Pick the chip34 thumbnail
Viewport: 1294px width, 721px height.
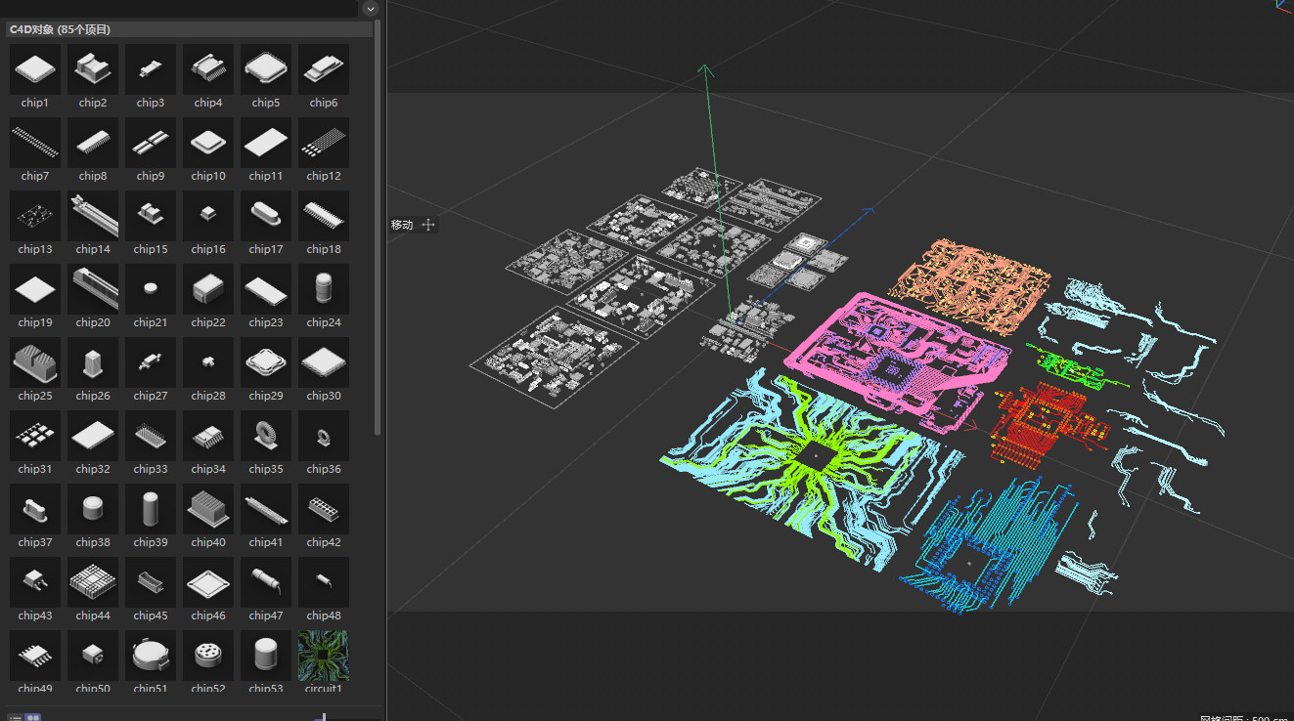(x=208, y=436)
